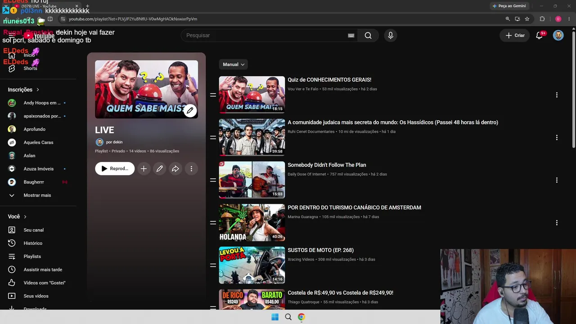This screenshot has height=324, width=576.
Task: Open options for the Hassídicos video
Action: [557, 137]
